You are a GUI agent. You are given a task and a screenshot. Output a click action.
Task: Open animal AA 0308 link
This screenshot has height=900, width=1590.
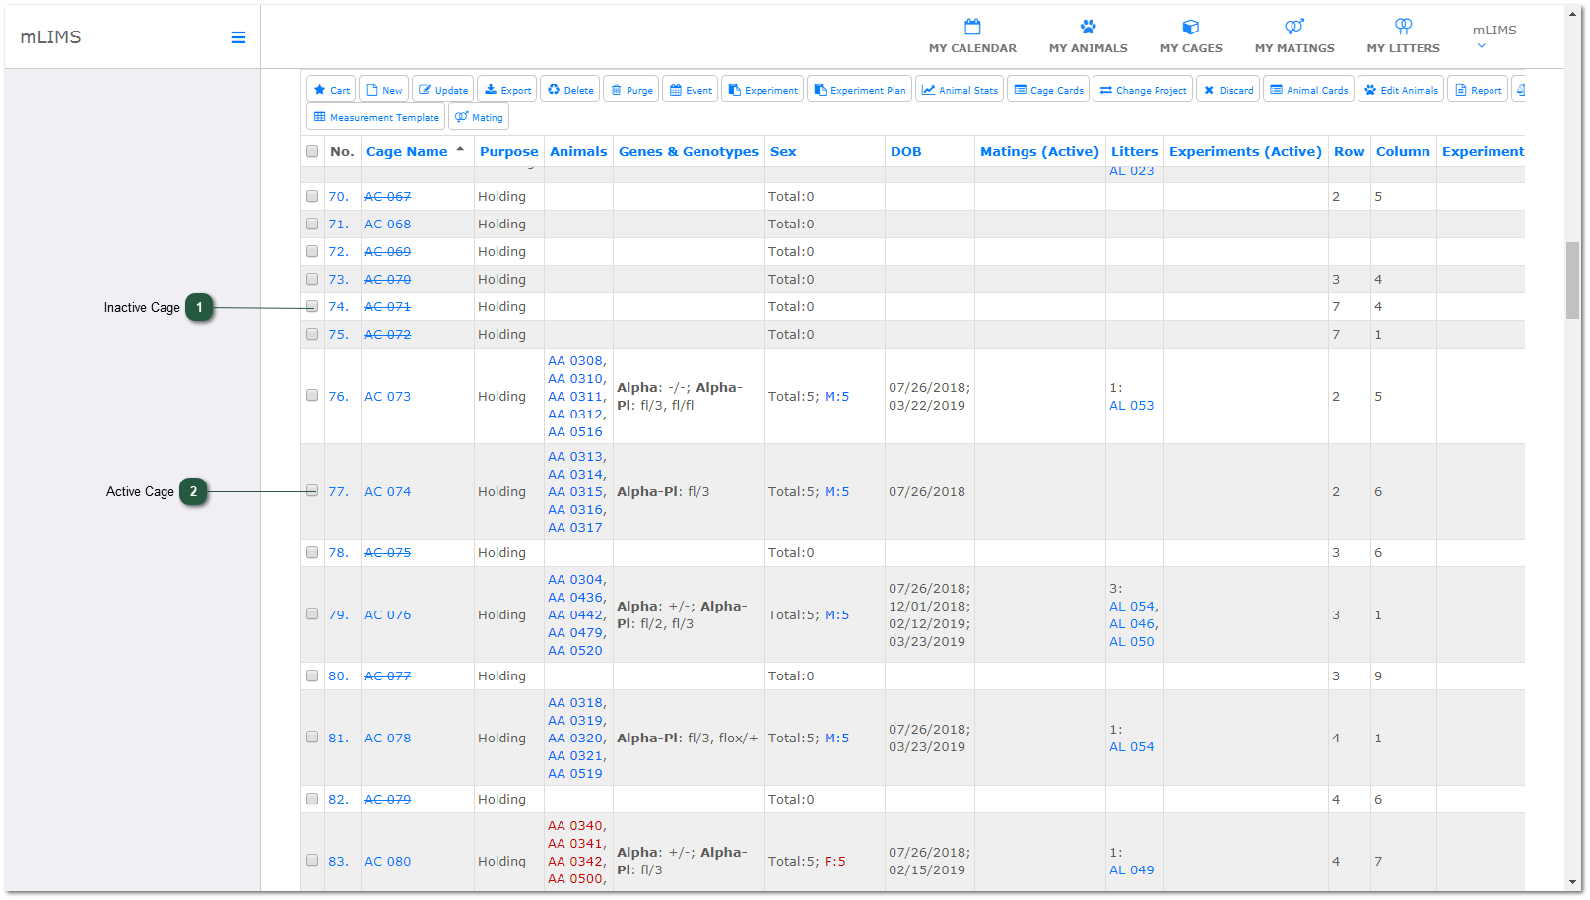point(574,360)
